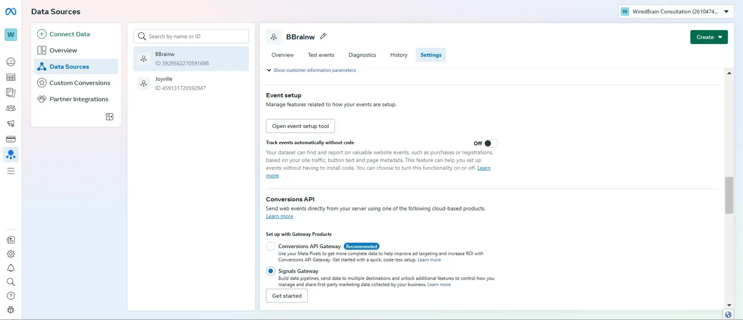Click the Search by name or ID field

click(x=191, y=36)
